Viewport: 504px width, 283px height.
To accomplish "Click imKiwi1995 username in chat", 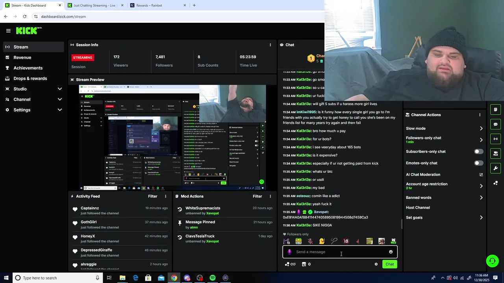I will point(306,112).
